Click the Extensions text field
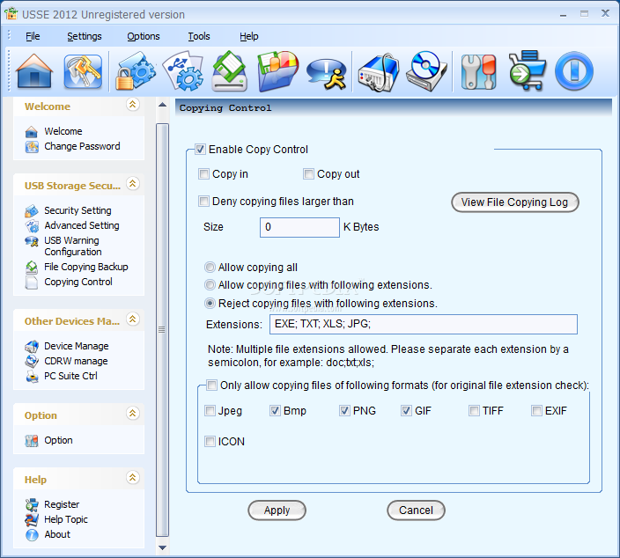 [x=424, y=324]
